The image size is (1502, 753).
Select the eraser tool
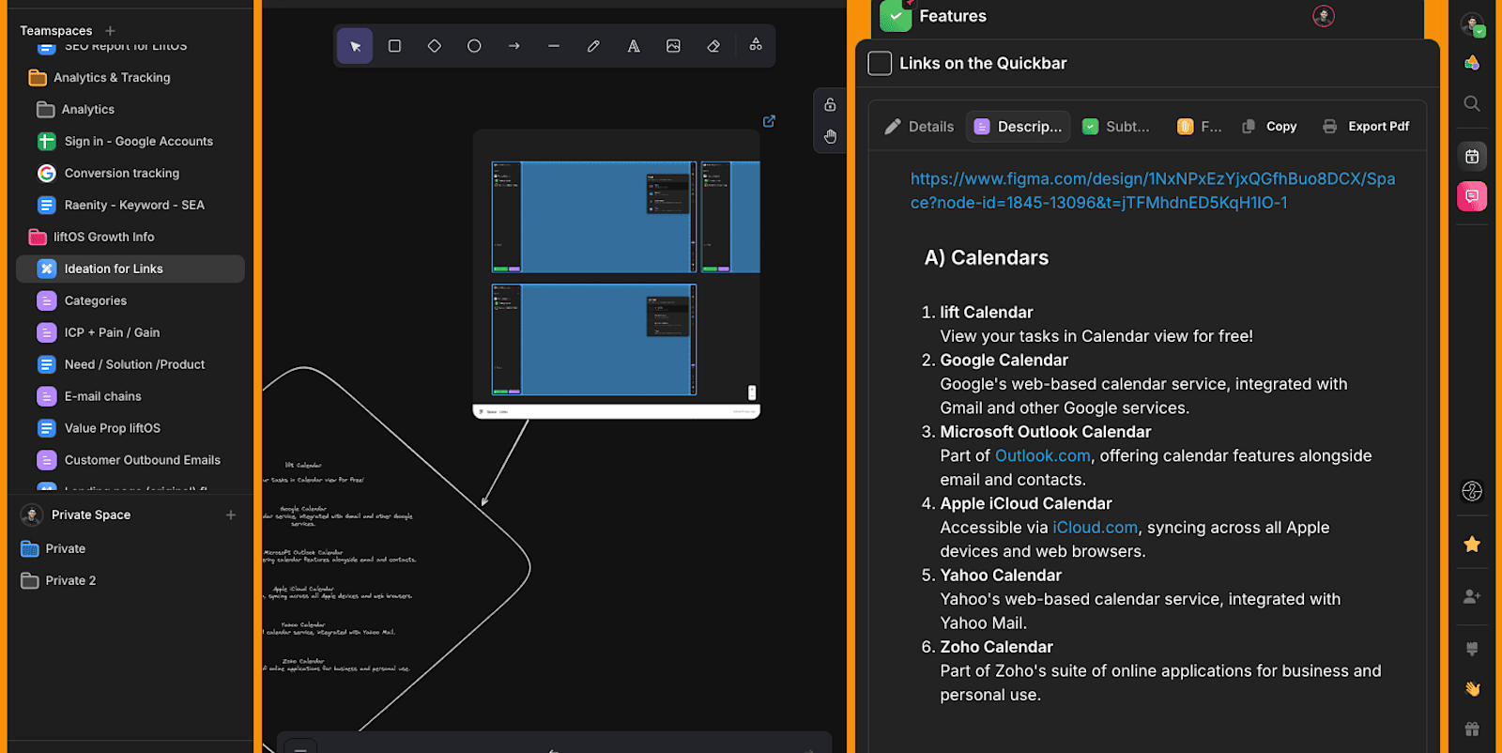click(713, 46)
